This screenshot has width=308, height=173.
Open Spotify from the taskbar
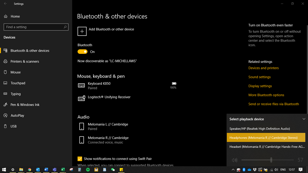[x=88, y=170]
